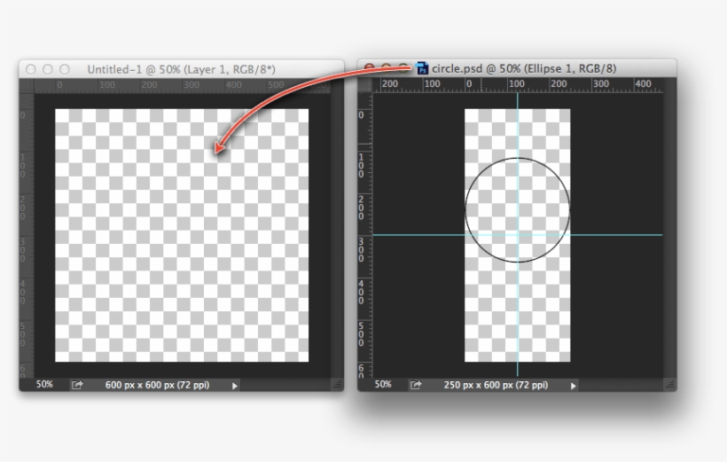Click the 50% zoom field in circle.psd window
Viewport: 727px width, 462px height.
(383, 384)
